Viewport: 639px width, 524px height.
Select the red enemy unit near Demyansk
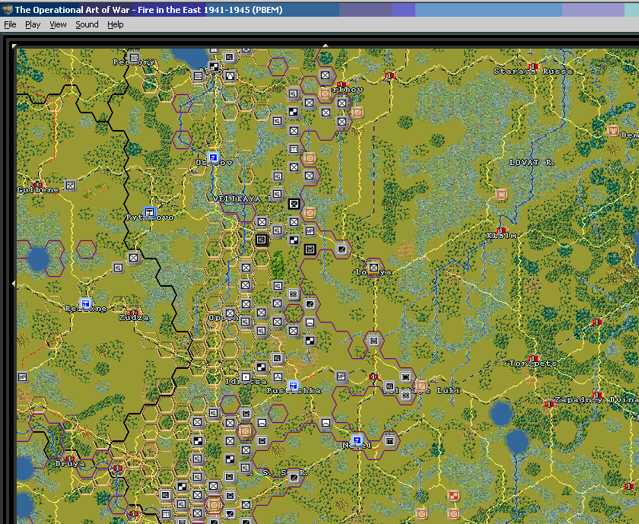[x=613, y=131]
